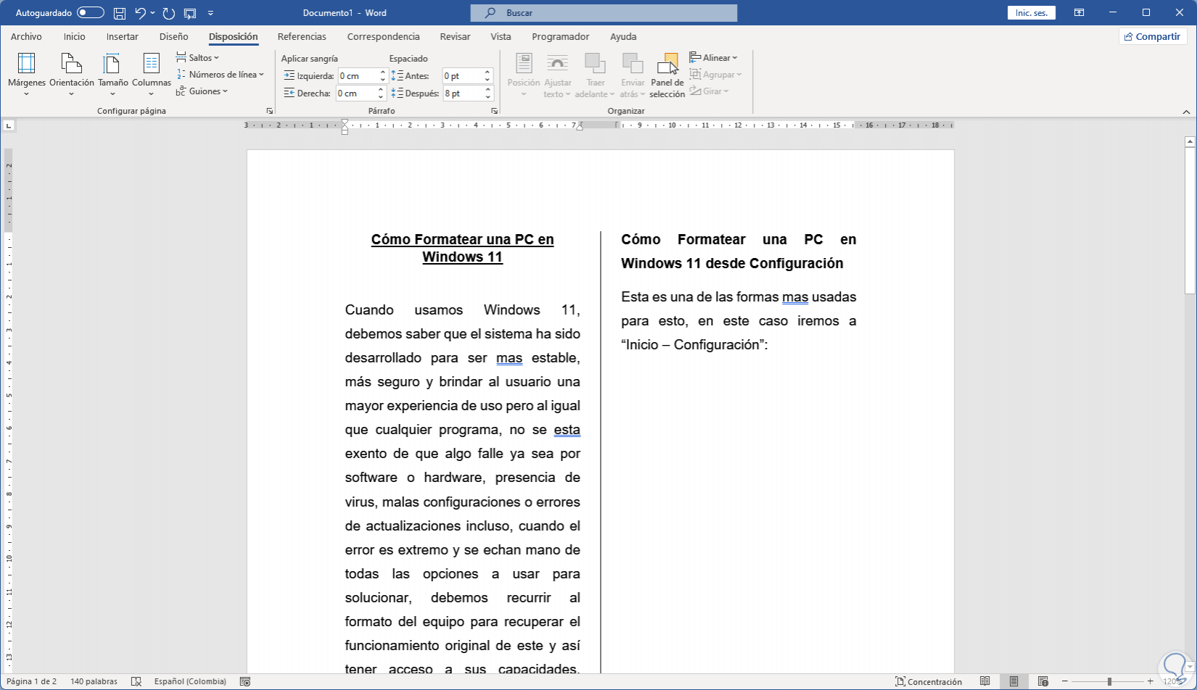1197x690 pixels.
Task: Open the Párrafo dialog launcher
Action: click(x=495, y=111)
